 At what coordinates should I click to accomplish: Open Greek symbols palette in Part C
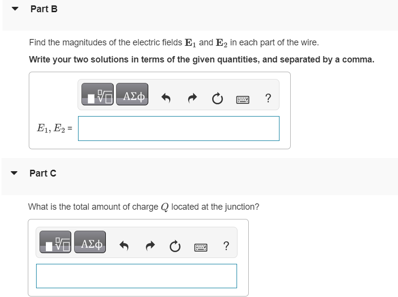pyautogui.click(x=90, y=242)
